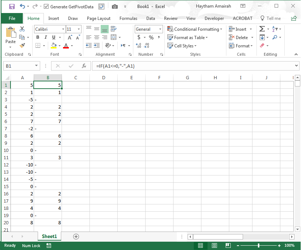Switch to the Formulas ribbon tab
301x250 pixels.
128,18
